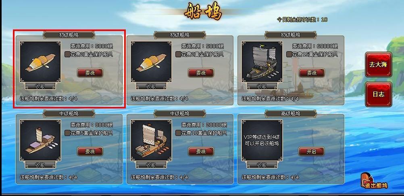
Task: Collect with 收取 under the 20000银 ship
Action: 151,165
